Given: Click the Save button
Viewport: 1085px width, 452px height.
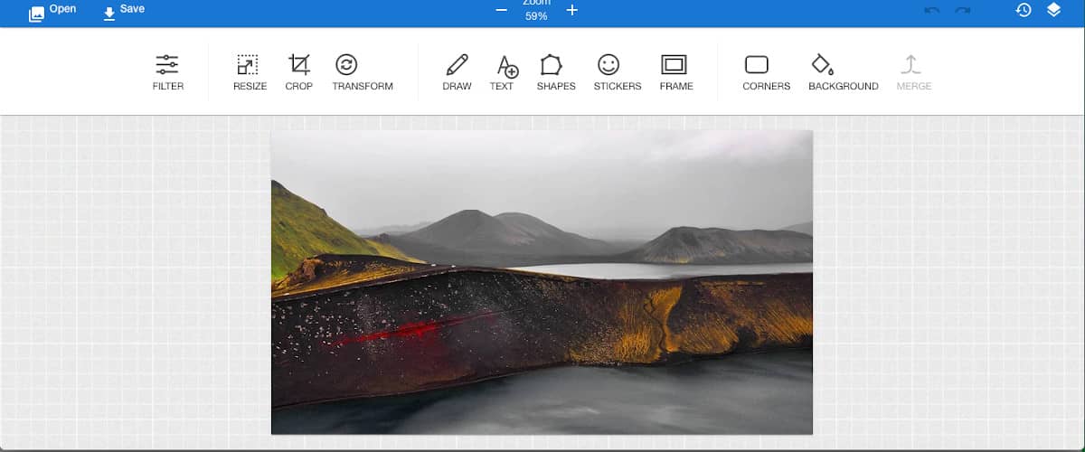Looking at the screenshot, I should click(x=123, y=11).
